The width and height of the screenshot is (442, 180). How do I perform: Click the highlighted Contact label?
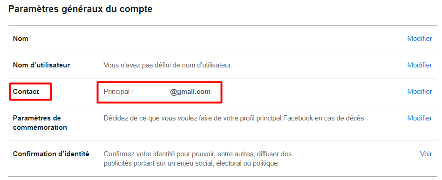[x=26, y=92]
